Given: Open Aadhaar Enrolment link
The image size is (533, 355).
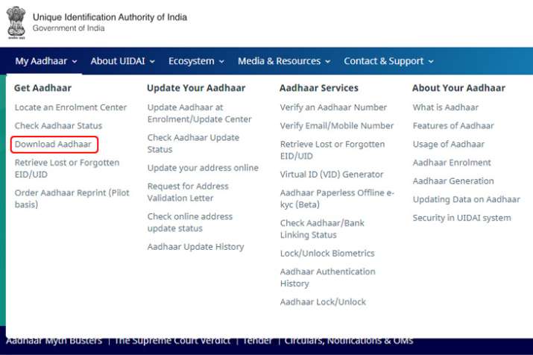Looking at the screenshot, I should point(452,163).
